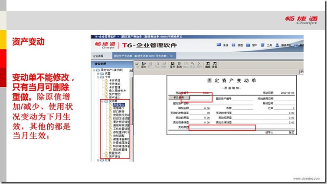Open the 视图 menu
Viewport: 327px width, 184px height.
pos(237,45)
